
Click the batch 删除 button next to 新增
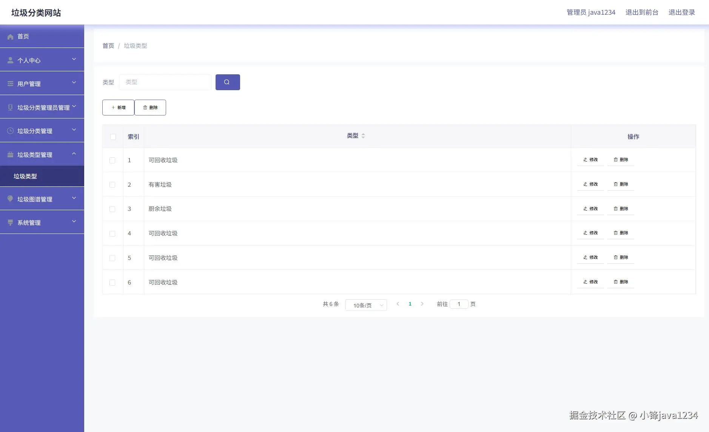tap(150, 108)
